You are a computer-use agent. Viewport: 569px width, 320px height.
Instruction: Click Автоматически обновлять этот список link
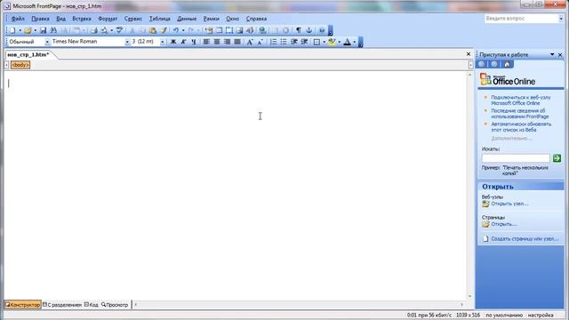point(521,126)
